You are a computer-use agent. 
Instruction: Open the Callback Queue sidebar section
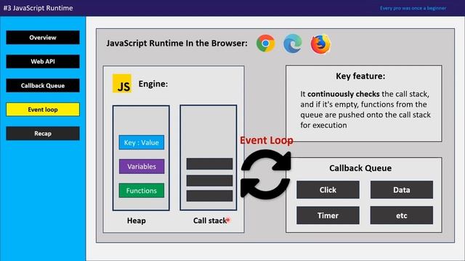pos(43,86)
